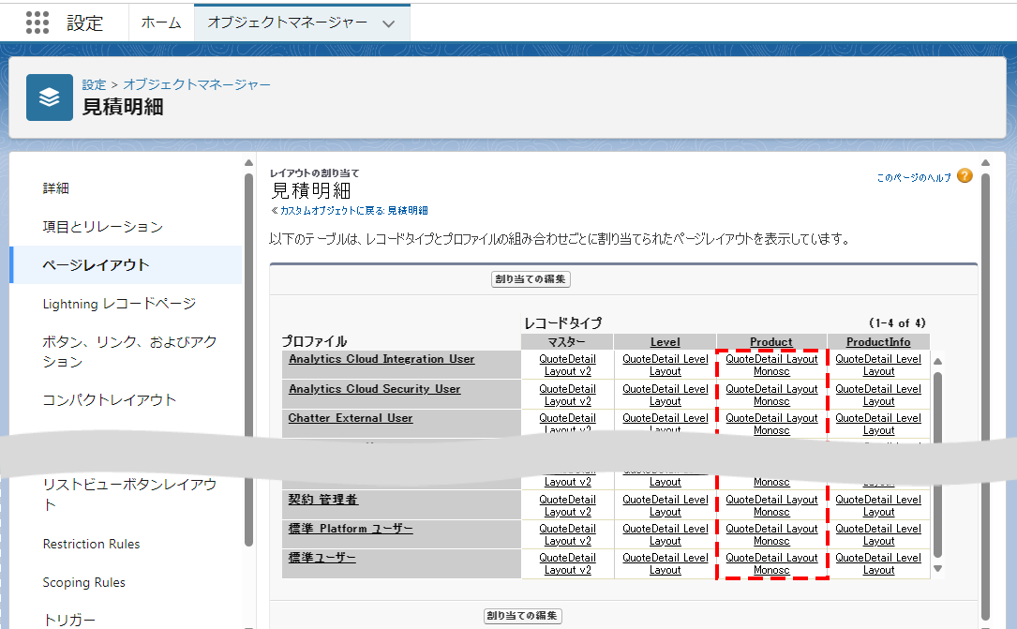
Task: Expand the オブジェクトマネージャー tab dropdown chevron
Action: (x=389, y=23)
